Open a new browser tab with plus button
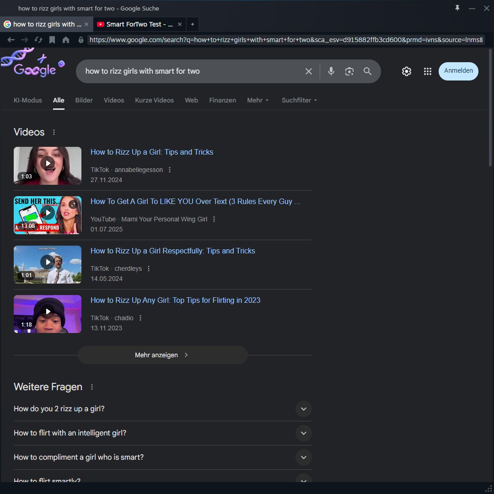Viewport: 494px width, 494px height. [193, 24]
